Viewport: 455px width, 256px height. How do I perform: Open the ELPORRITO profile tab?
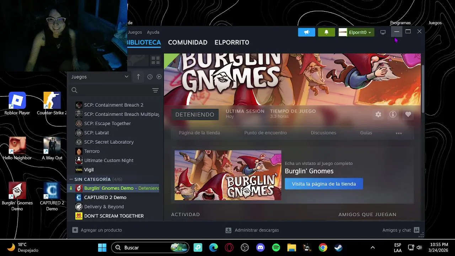[232, 42]
